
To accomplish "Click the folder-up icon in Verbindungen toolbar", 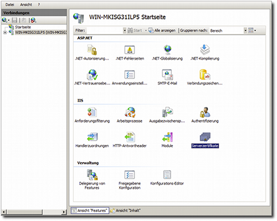I will 24,20.
